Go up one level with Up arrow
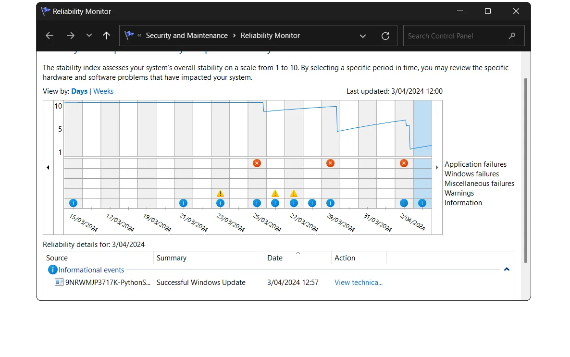 (106, 36)
